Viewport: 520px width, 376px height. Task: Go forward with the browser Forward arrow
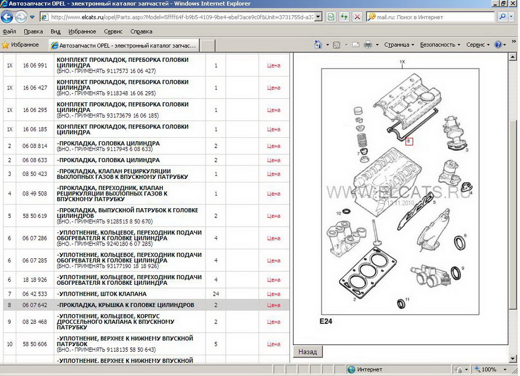[20, 17]
